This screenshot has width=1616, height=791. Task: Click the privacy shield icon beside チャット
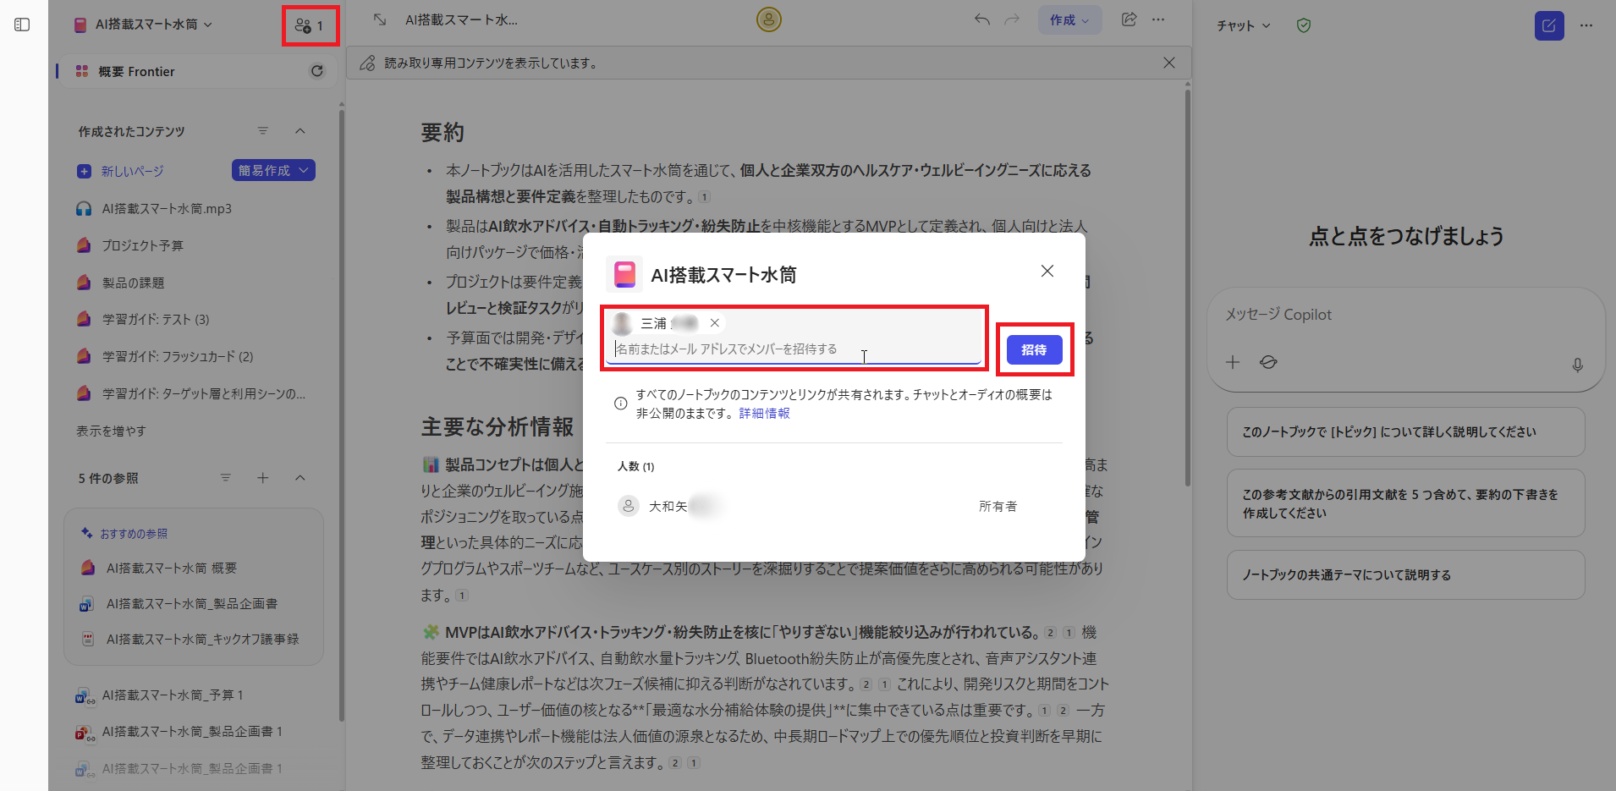click(x=1303, y=25)
